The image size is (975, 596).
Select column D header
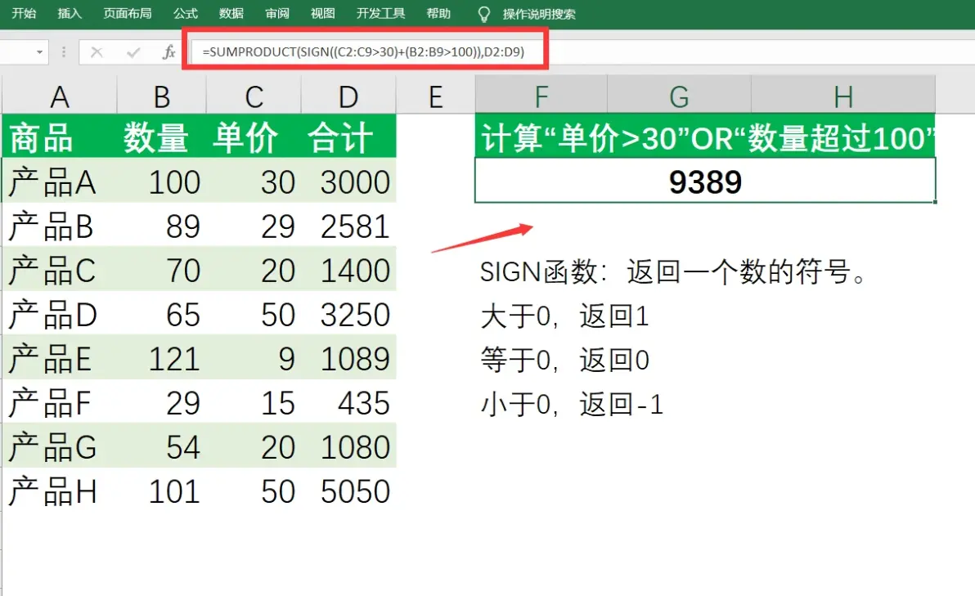click(348, 96)
